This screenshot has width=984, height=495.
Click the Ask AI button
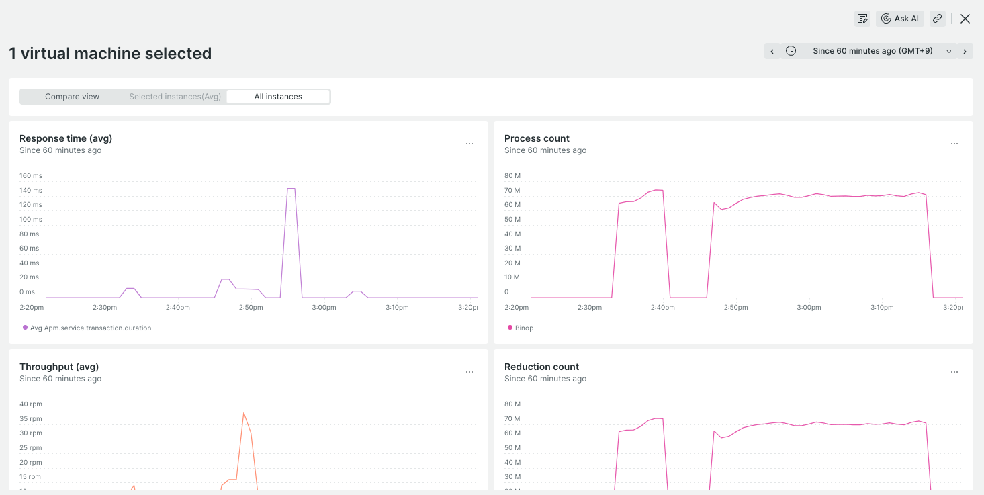tap(900, 19)
